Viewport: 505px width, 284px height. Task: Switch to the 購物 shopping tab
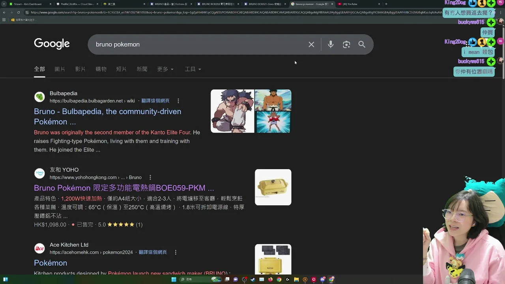tap(101, 69)
